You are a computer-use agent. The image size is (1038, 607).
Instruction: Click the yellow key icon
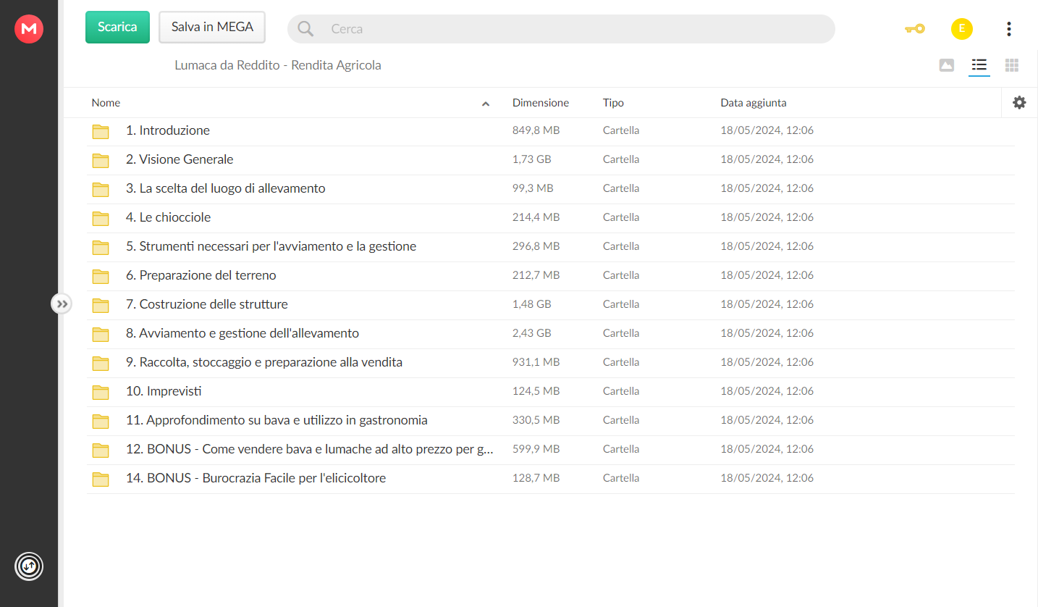[914, 29]
